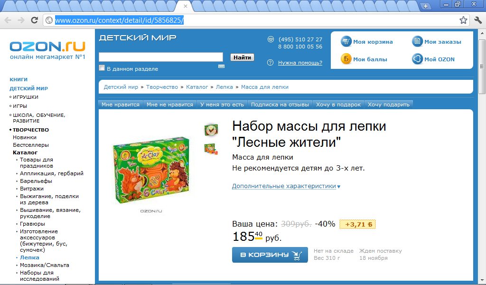This screenshot has height=285, width=486.
Task: Open Товары для праздников category
Action: (37, 163)
